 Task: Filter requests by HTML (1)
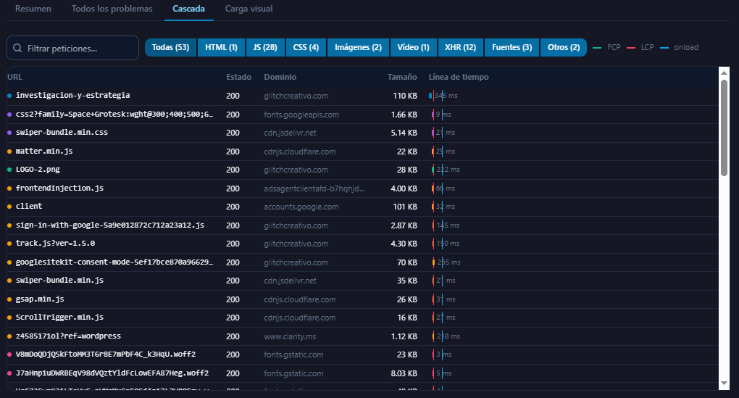tap(221, 48)
